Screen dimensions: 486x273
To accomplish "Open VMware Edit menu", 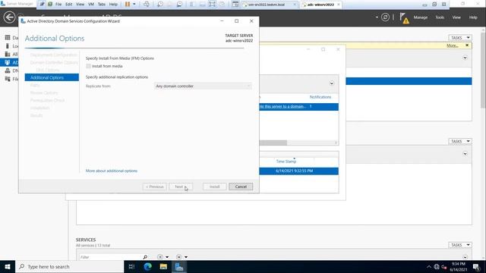I will coord(69,5).
